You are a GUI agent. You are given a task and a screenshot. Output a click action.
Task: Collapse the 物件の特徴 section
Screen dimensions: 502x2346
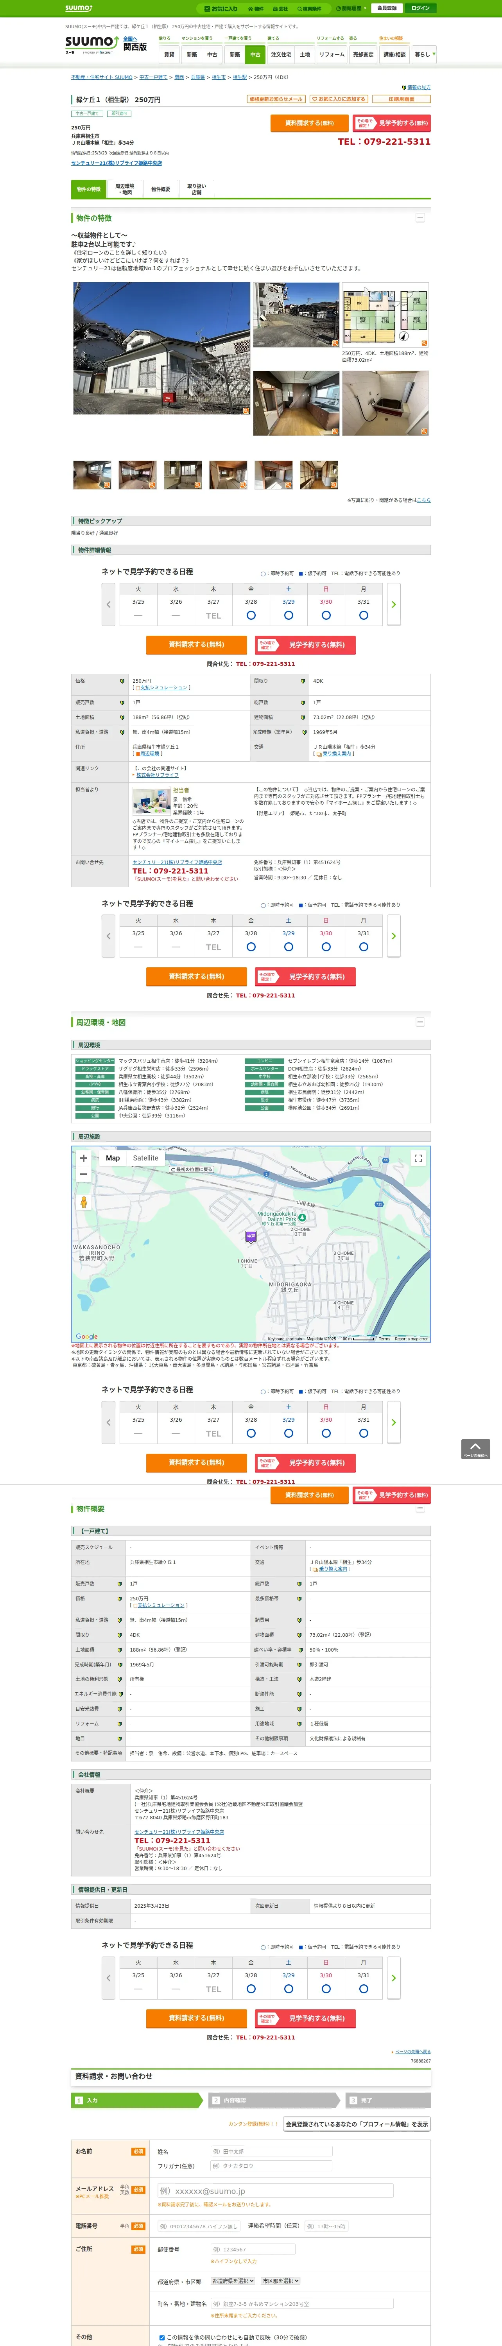(420, 218)
